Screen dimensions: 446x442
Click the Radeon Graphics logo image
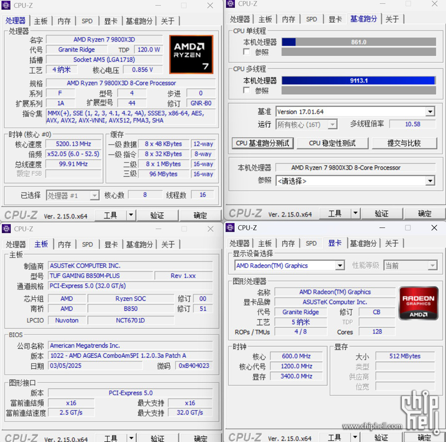[418, 304]
